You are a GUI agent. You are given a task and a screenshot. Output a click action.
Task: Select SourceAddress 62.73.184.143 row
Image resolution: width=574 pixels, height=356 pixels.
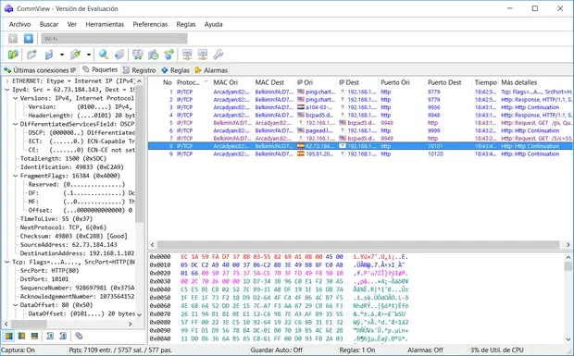69,245
